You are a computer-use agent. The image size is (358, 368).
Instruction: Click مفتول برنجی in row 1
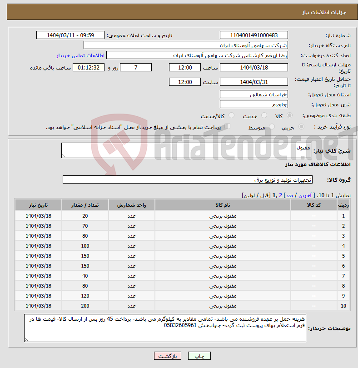[223, 216]
